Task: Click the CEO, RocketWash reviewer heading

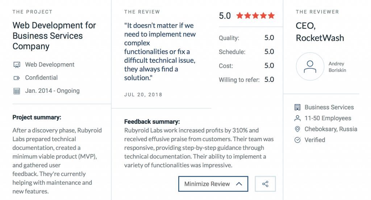Action: [x=320, y=32]
